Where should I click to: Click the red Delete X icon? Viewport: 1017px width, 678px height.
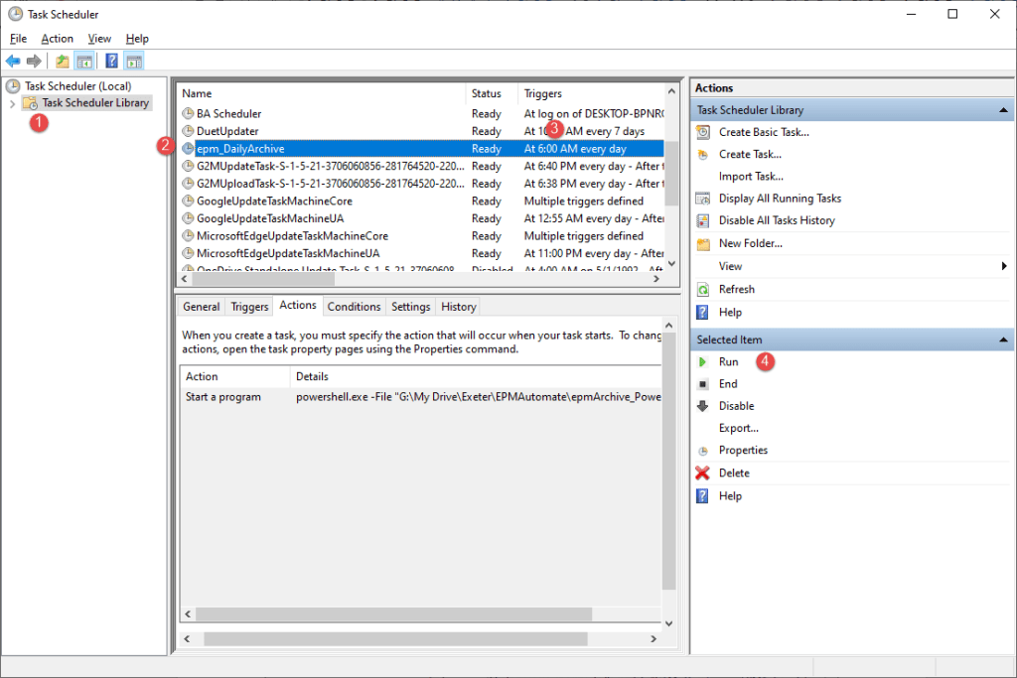pos(703,474)
